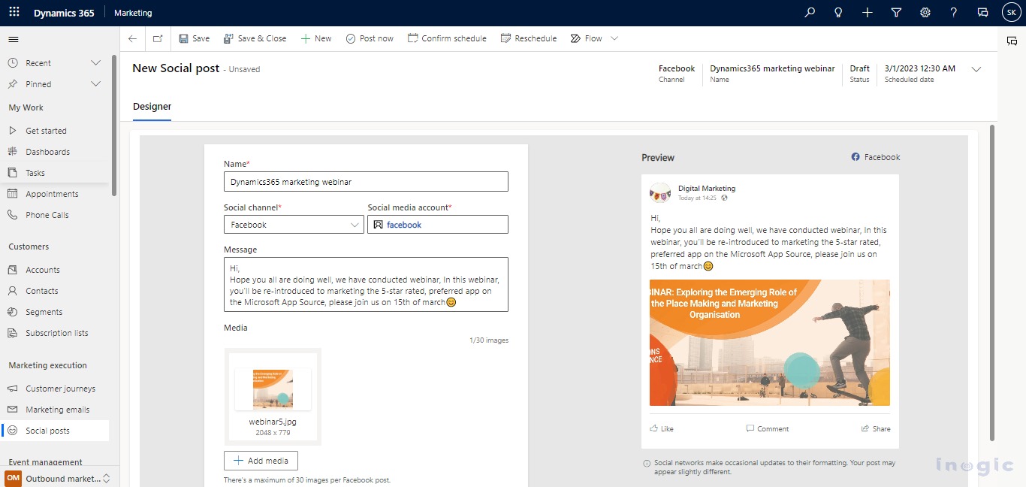Open the Social channel dropdown
The height and width of the screenshot is (487, 1026).
294,225
